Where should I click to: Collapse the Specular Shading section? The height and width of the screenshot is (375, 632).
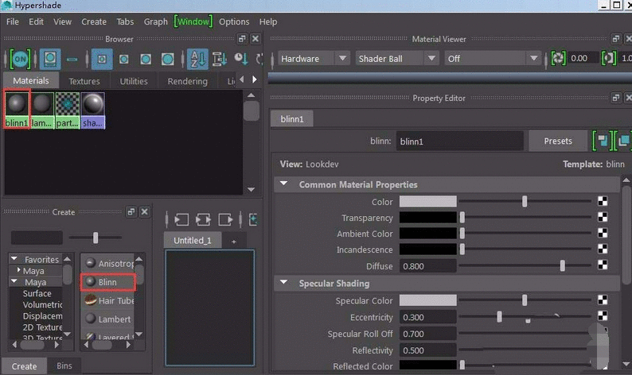click(x=283, y=283)
